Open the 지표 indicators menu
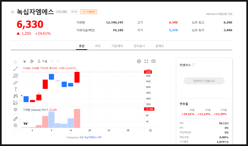Screen dimensions: 248x146 [x=43, y=61]
